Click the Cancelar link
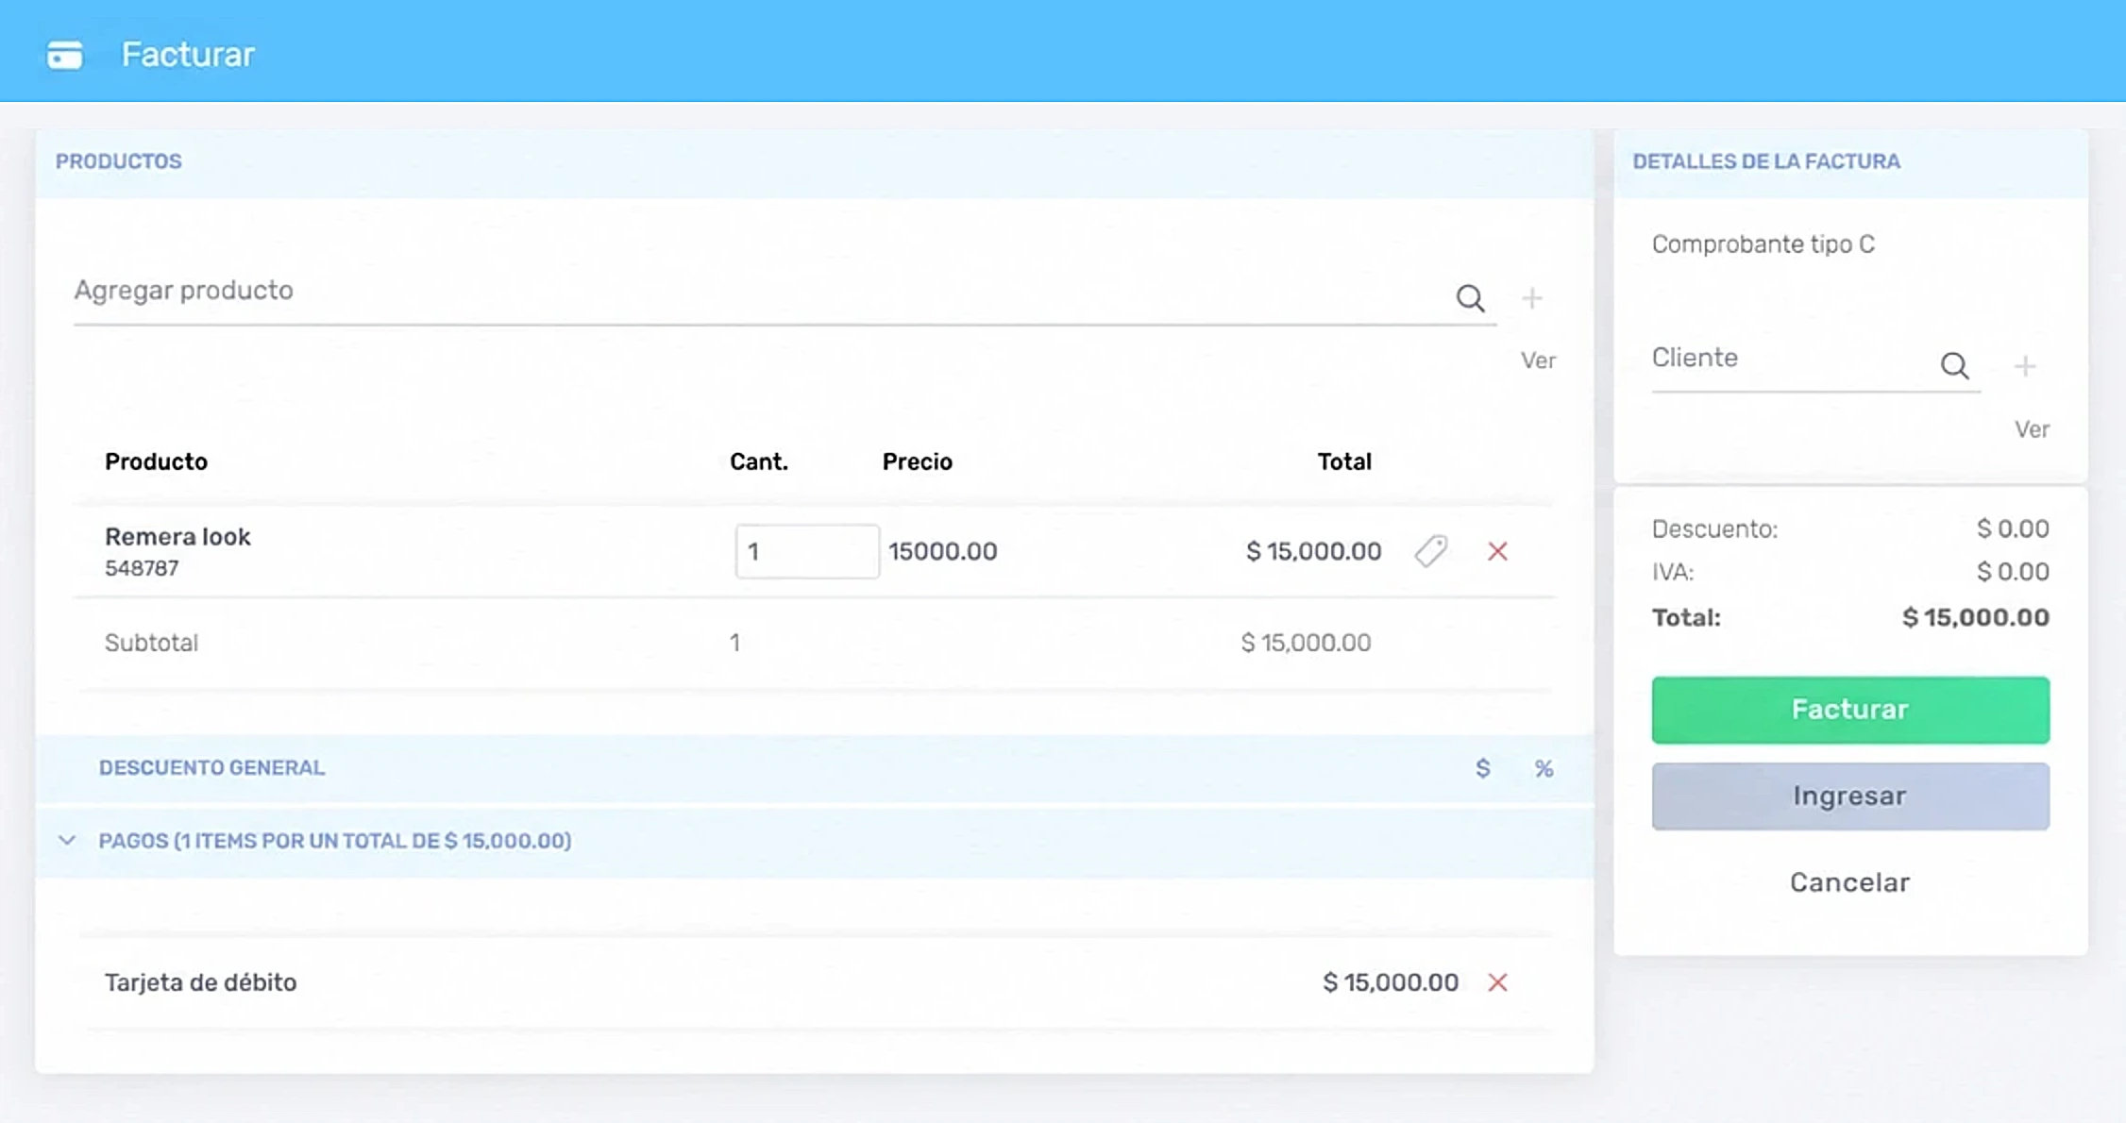The image size is (2126, 1123). 1850,882
